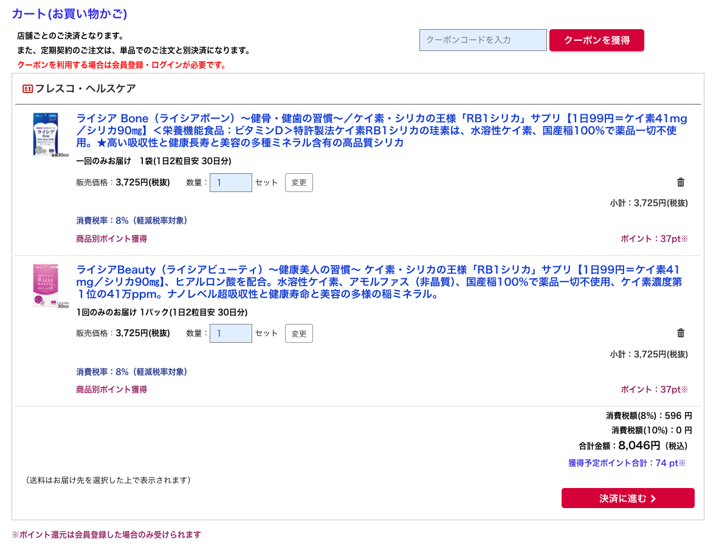Click the クーポンを獲得 button
This screenshot has height=550, width=719.
[x=597, y=40]
